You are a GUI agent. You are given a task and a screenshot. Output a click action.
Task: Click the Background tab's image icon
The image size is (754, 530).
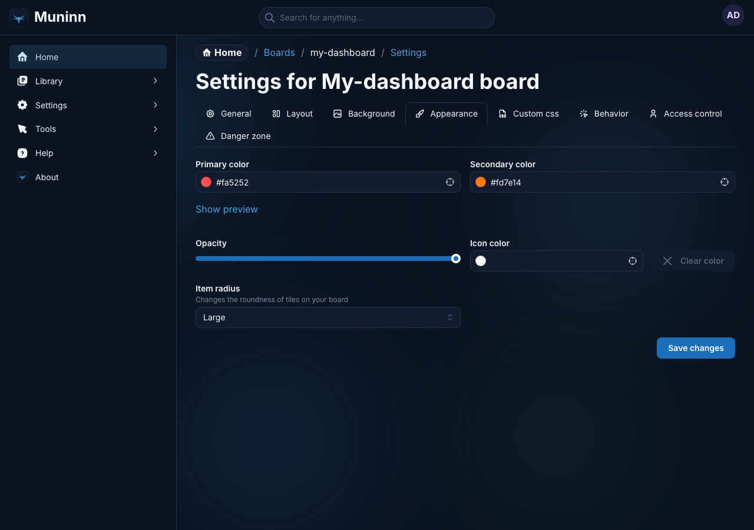338,114
